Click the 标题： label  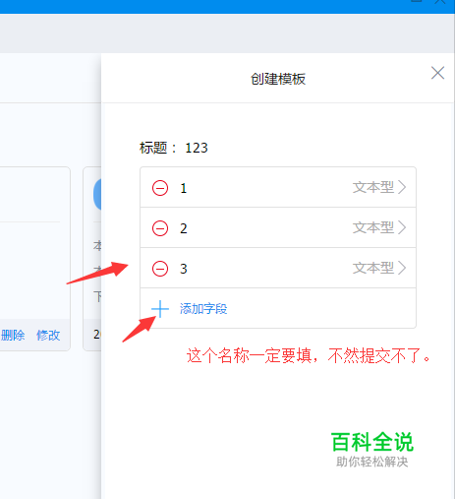158,148
